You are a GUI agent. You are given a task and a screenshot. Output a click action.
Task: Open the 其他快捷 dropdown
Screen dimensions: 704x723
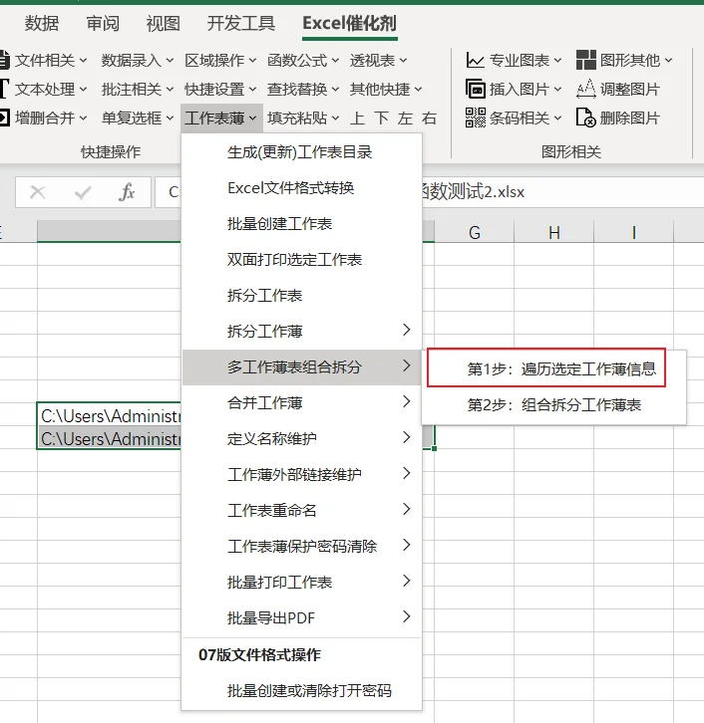[386, 89]
